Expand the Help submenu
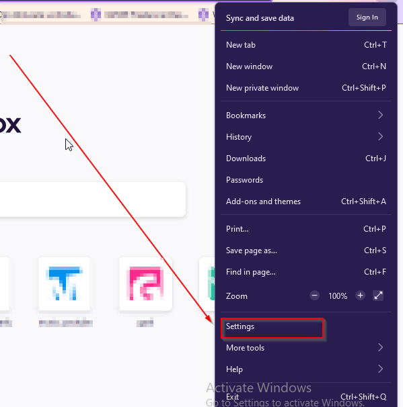This screenshot has height=407, width=403. 306,369
